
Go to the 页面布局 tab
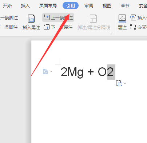click(48, 6)
